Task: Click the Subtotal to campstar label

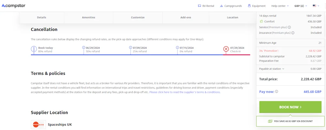Action: pyautogui.click(x=272, y=56)
